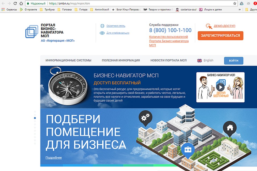This screenshot has width=257, height=171.
Task: Open the Полезная информация menu
Action: click(x=121, y=60)
